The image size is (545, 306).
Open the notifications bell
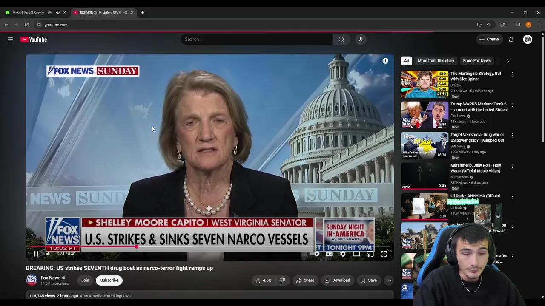[511, 40]
